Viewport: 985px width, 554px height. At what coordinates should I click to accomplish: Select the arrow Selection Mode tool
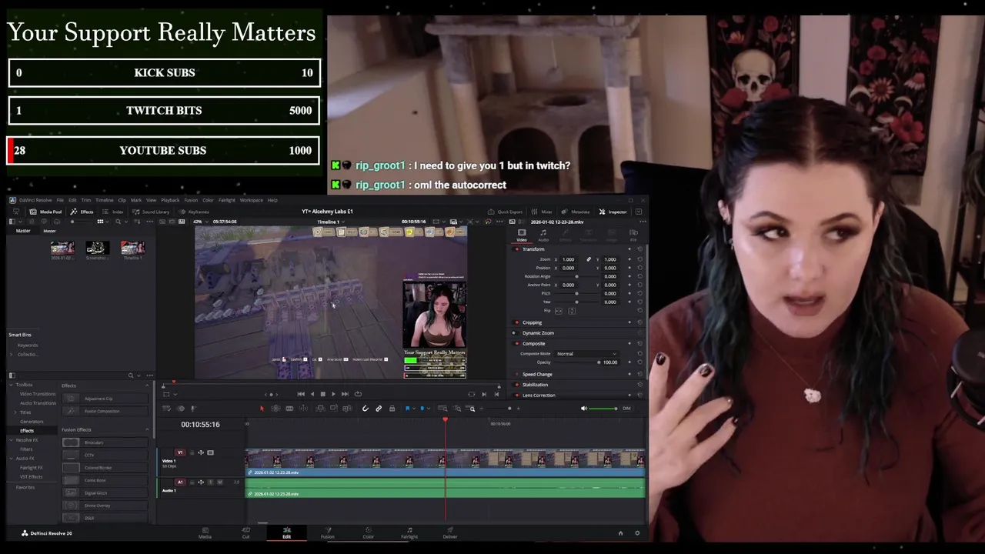pyautogui.click(x=262, y=409)
